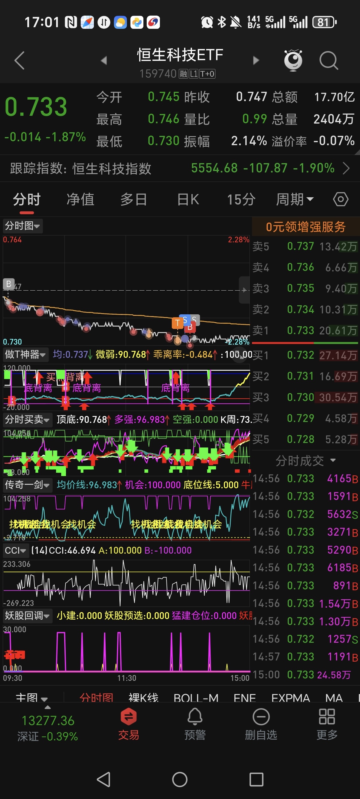Expand the index bar up-arrow

pos(47,708)
